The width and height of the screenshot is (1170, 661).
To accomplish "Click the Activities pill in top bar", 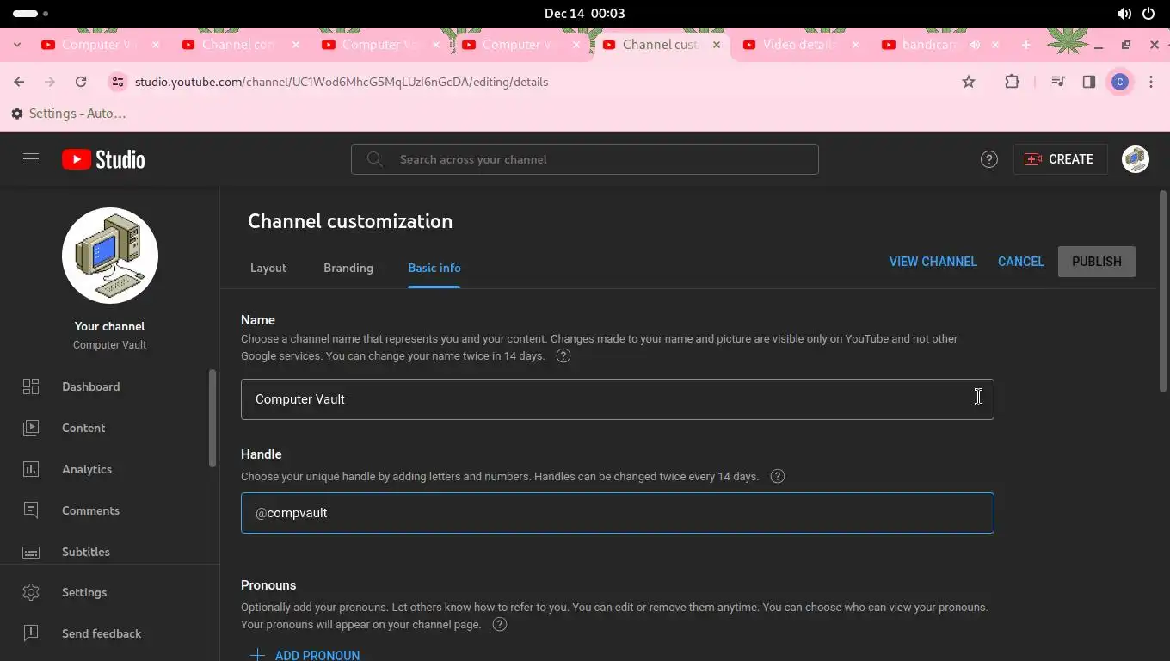I will tap(32, 14).
